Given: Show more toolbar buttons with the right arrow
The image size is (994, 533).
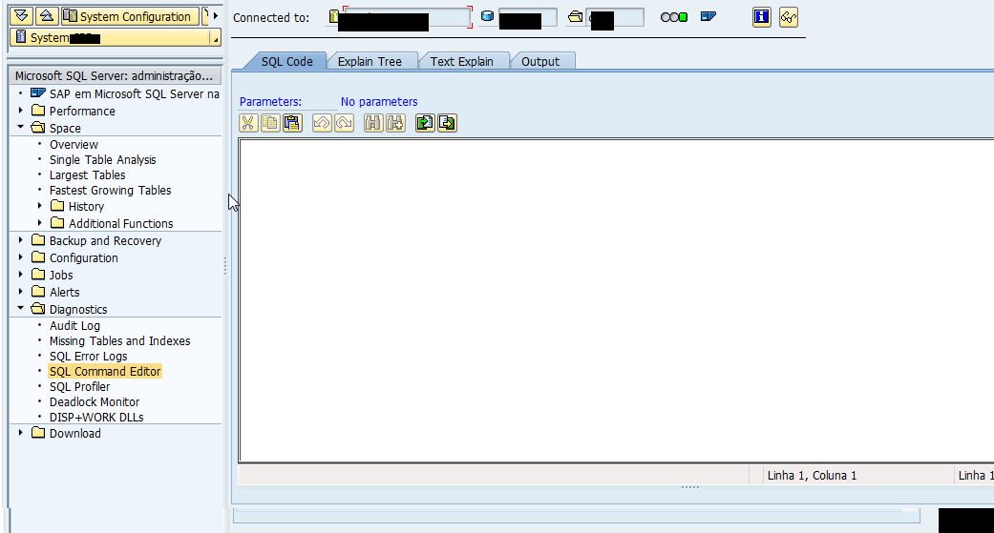Looking at the screenshot, I should coord(216,16).
